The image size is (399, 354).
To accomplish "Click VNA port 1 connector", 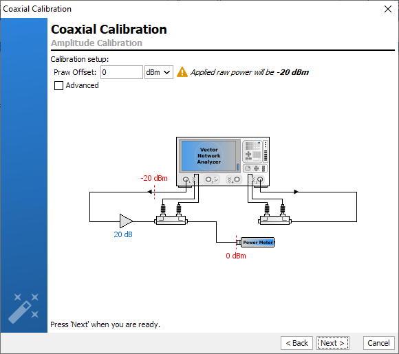I will [x=186, y=179].
